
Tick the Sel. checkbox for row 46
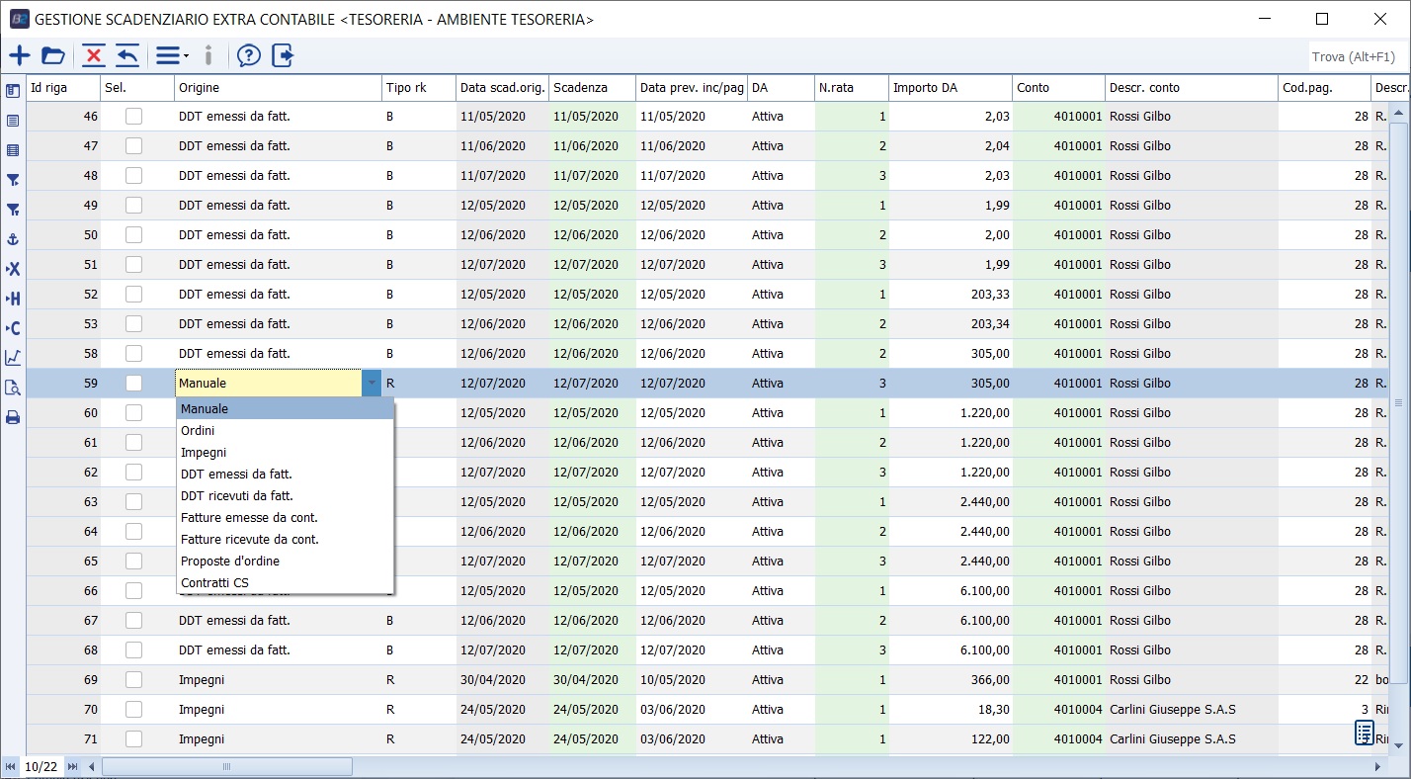[x=133, y=117]
